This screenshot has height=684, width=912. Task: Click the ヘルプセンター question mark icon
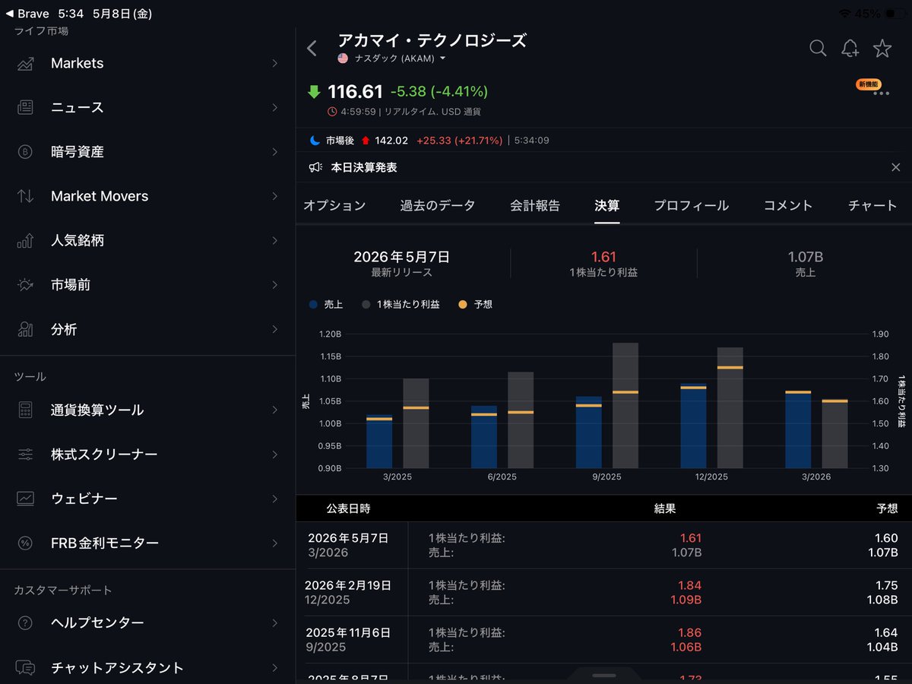click(25, 623)
